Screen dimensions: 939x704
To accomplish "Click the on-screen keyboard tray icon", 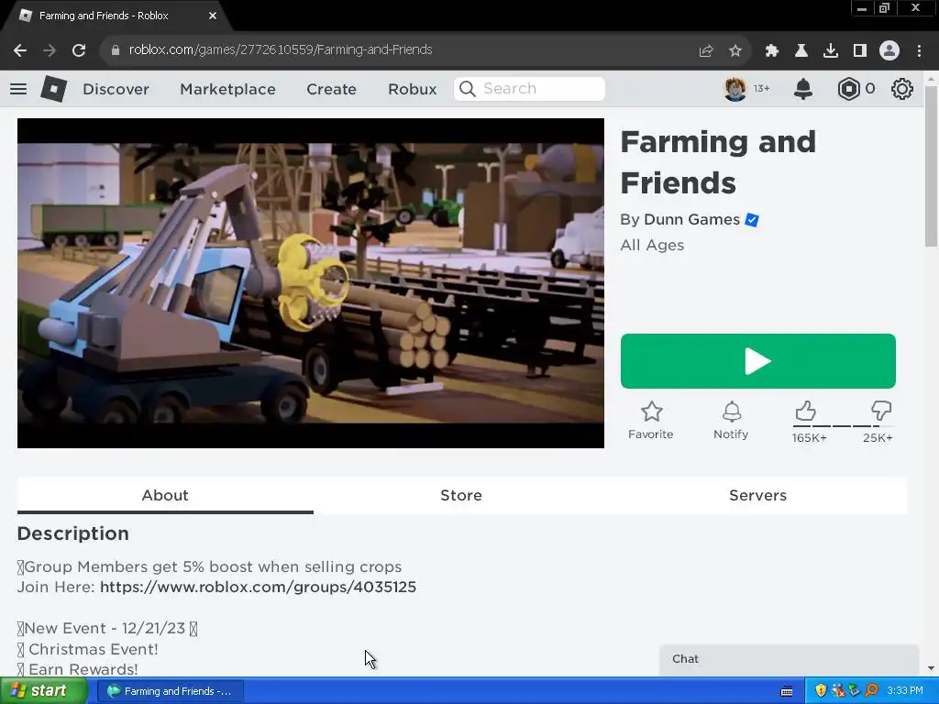I will point(787,691).
